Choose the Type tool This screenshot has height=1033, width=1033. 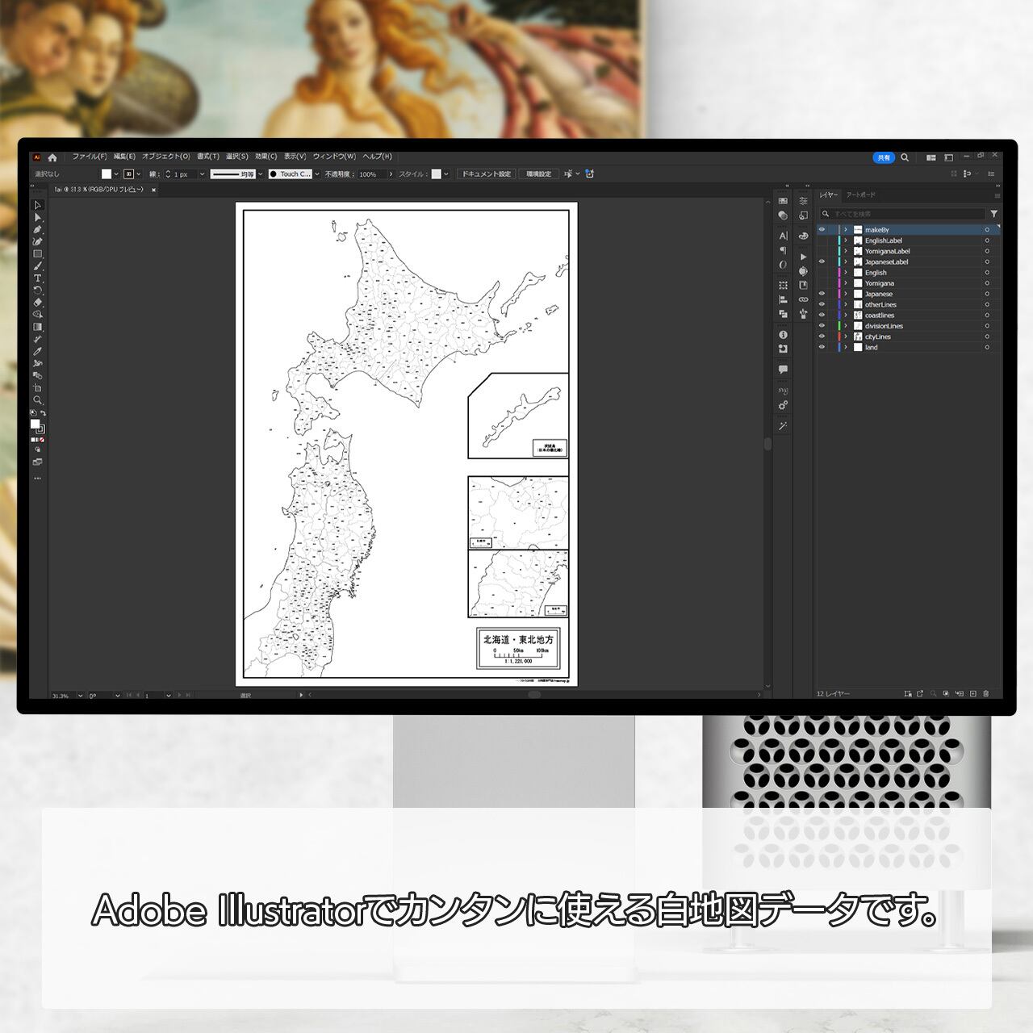click(37, 278)
